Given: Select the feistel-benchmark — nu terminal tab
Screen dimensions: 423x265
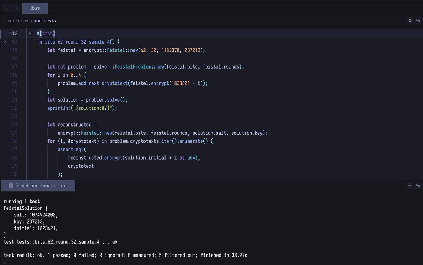Looking at the screenshot, I should [x=38, y=185].
